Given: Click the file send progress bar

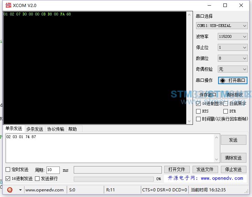Looking at the screenshot, I should point(114,179).
